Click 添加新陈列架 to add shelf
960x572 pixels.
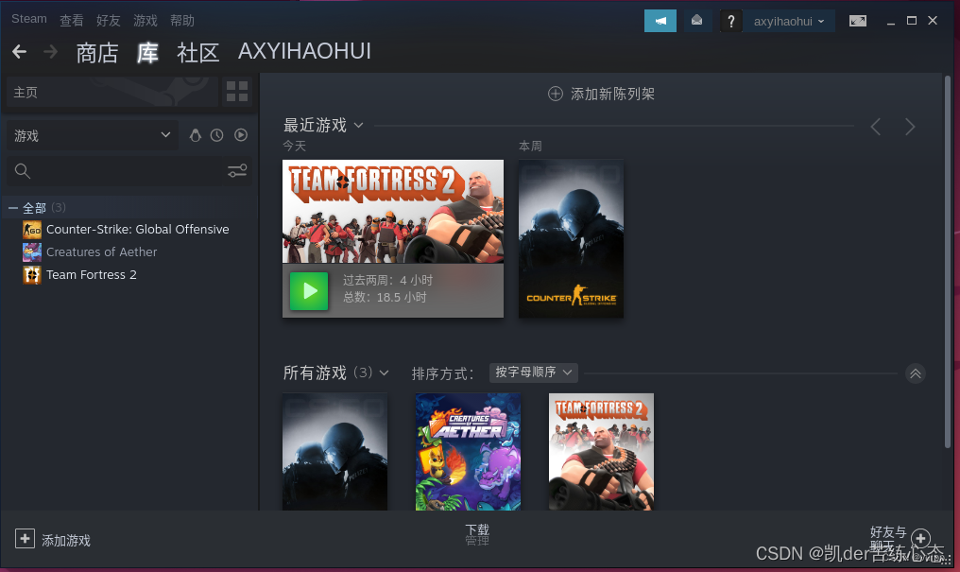pos(601,94)
